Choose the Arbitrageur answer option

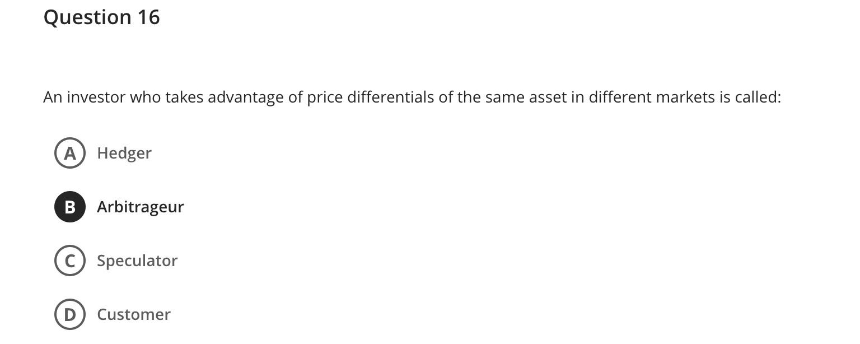point(140,206)
